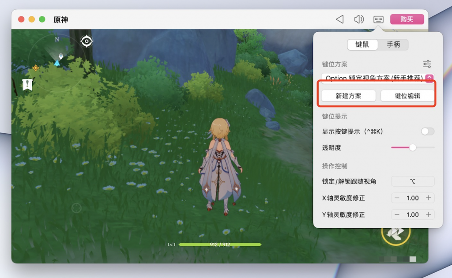Click the pink 购买 button
452x278 pixels.
(x=407, y=19)
